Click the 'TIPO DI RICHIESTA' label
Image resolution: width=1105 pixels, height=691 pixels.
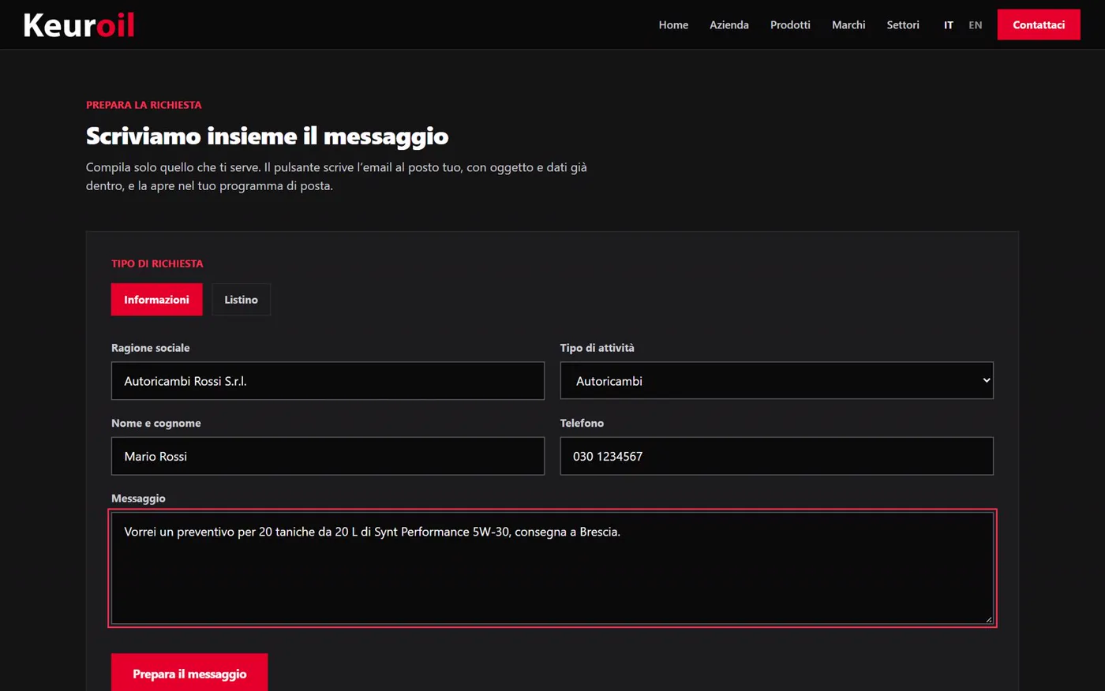[157, 263]
